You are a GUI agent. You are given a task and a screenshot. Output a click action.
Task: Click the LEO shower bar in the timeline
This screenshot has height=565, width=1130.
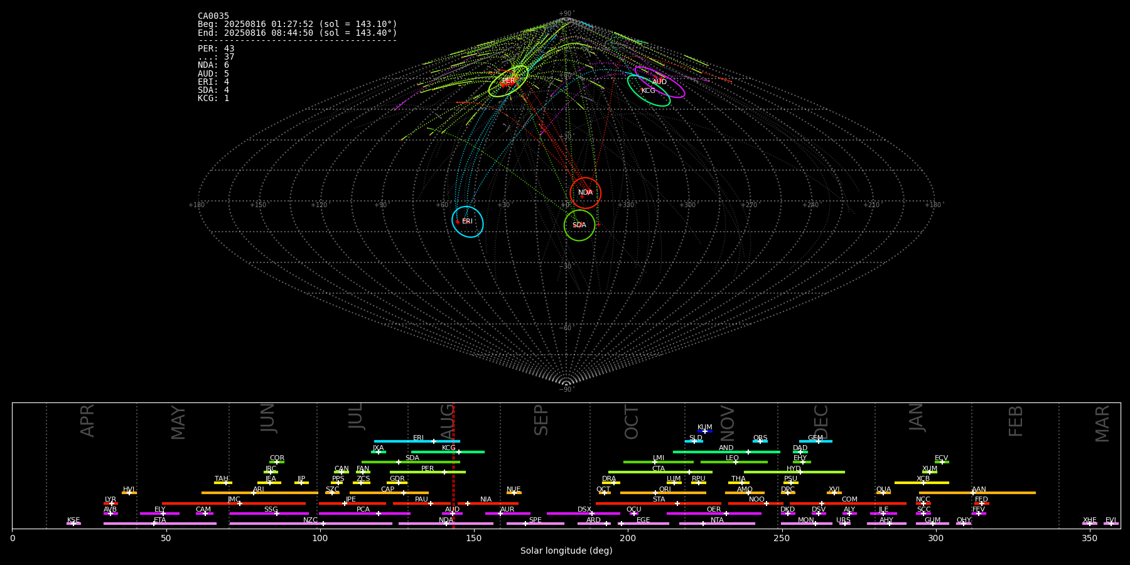734,462
